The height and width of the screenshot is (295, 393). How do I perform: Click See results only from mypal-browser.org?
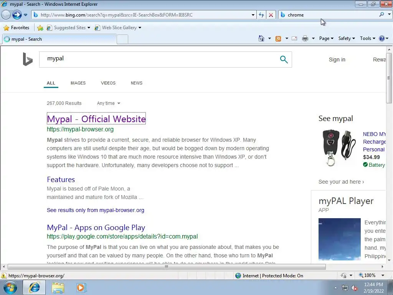(x=96, y=210)
